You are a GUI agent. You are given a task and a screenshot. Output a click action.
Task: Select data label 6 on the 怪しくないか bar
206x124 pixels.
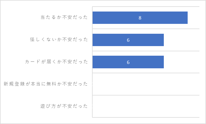128,40
